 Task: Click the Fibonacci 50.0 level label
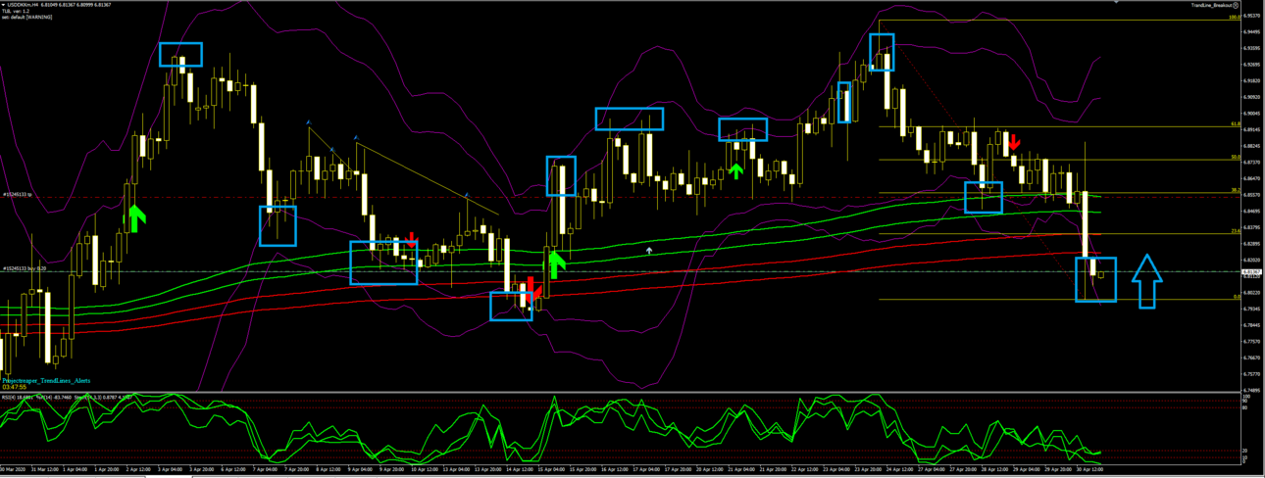point(1235,157)
